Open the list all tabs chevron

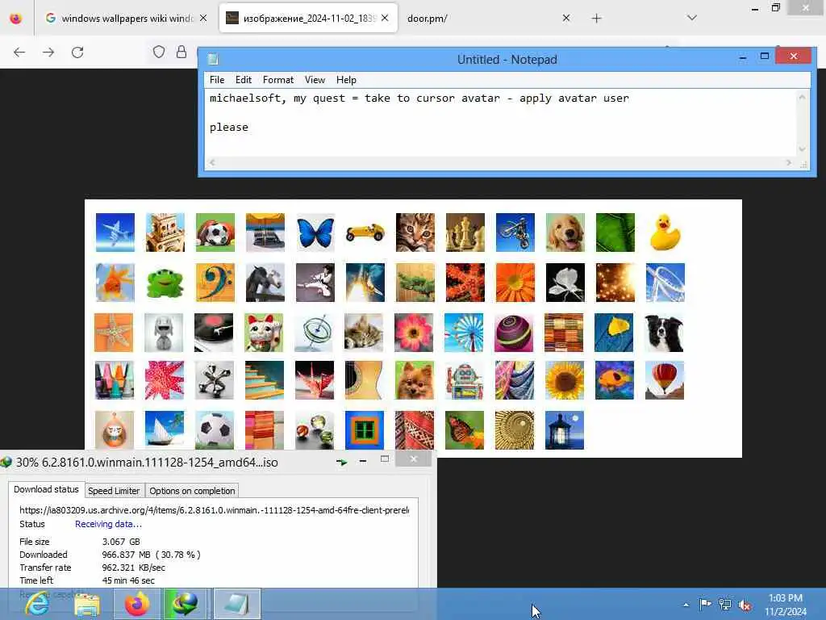pos(692,18)
